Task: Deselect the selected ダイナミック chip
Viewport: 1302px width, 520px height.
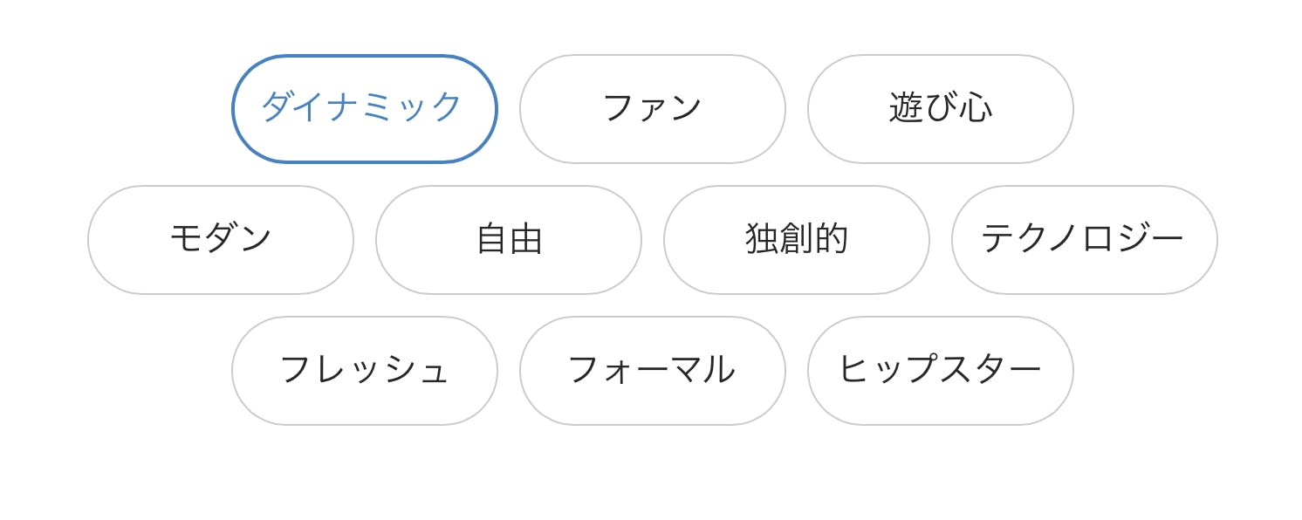Action: (364, 108)
